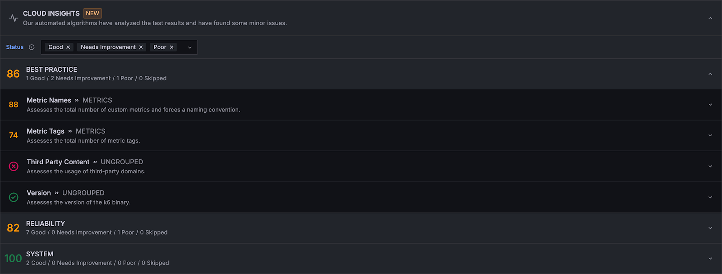The image size is (722, 274).
Task: Select the Reliability category header
Action: [x=46, y=223]
